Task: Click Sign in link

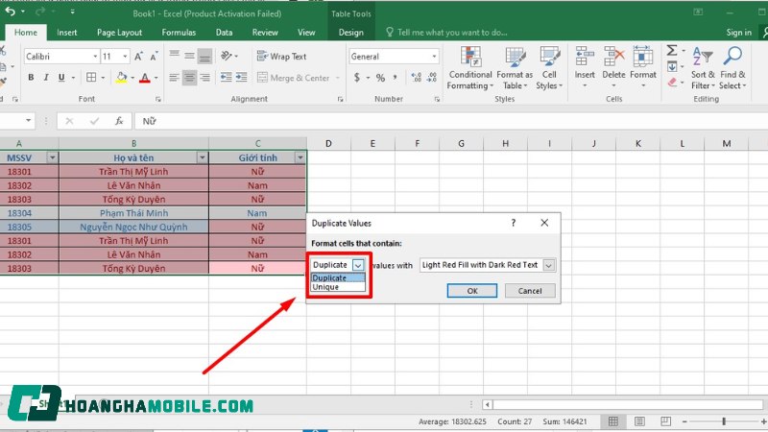Action: tap(738, 33)
